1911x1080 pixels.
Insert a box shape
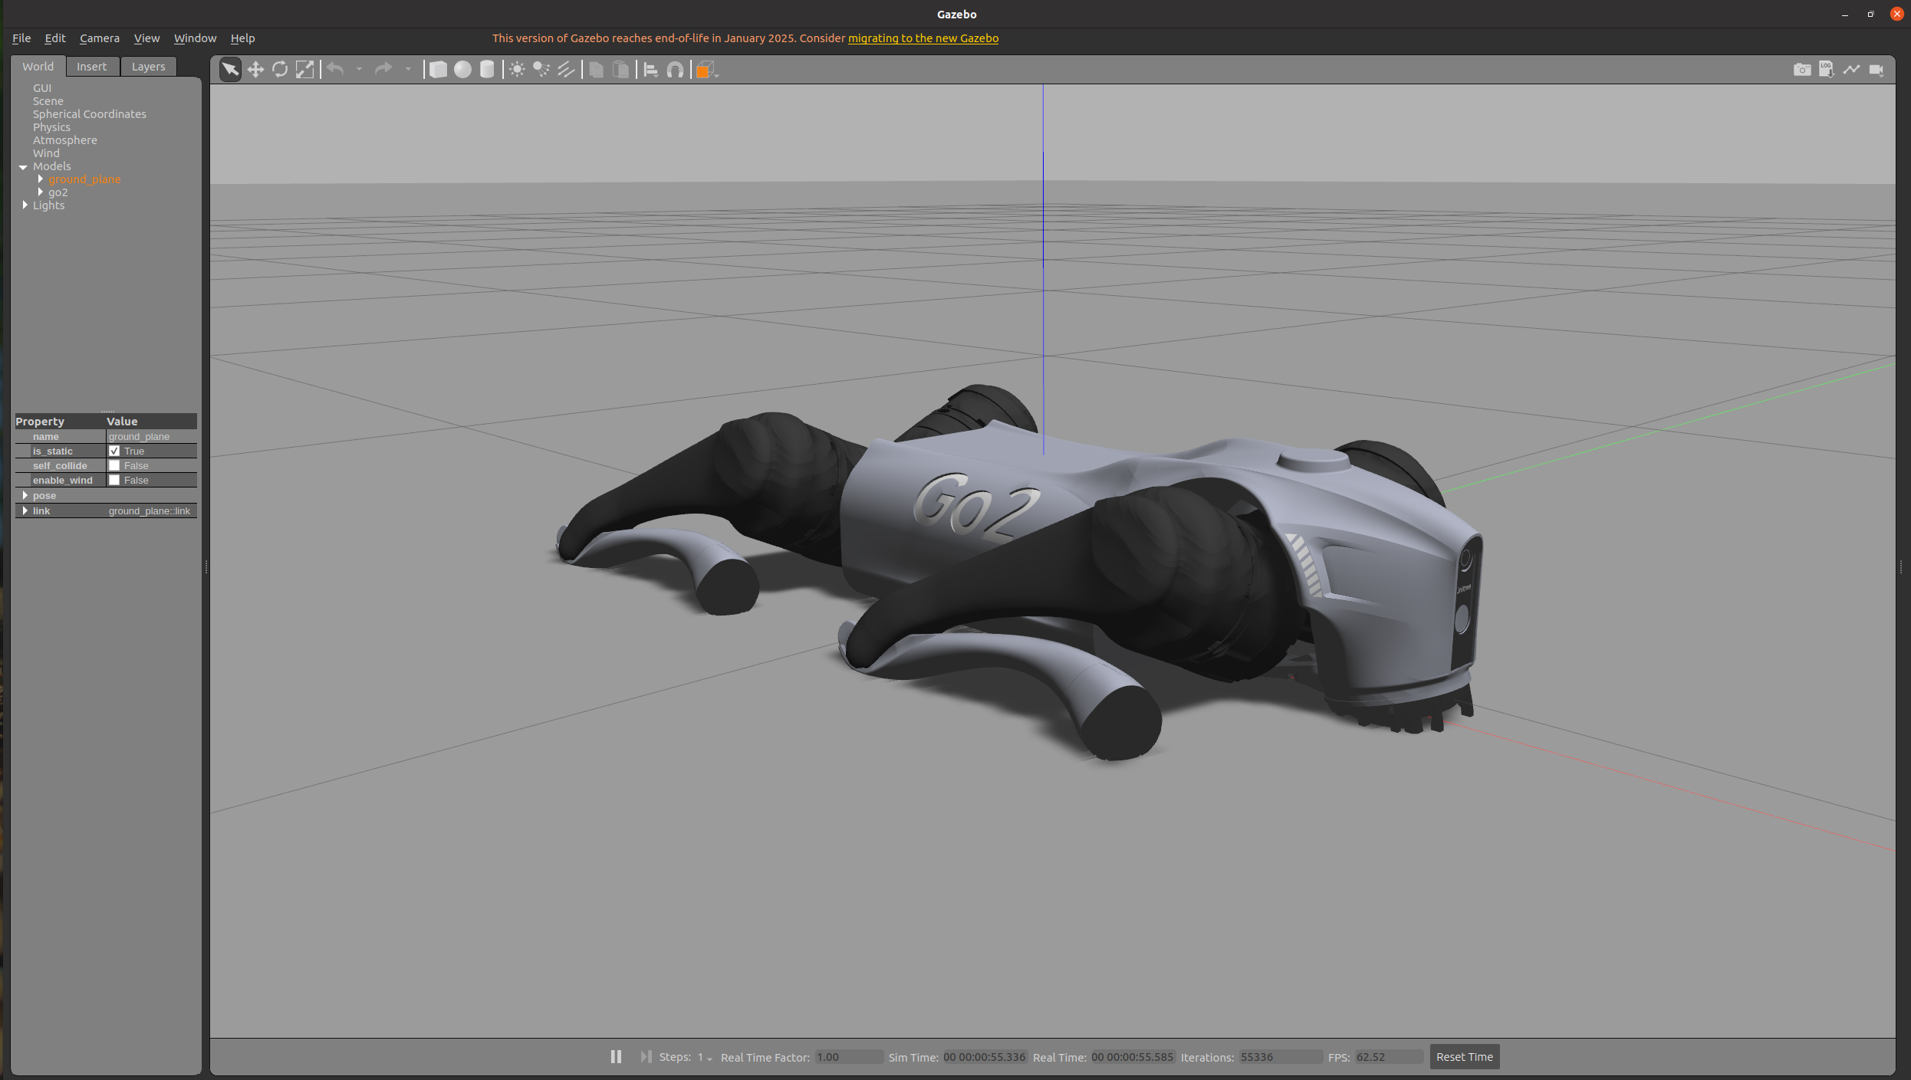(438, 70)
